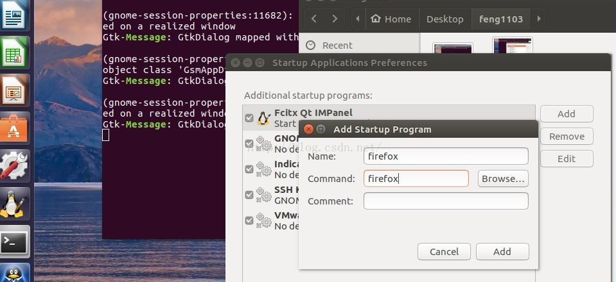Click the Comment input field
Image resolution: width=616 pixels, height=282 pixels.
pyautogui.click(x=446, y=201)
